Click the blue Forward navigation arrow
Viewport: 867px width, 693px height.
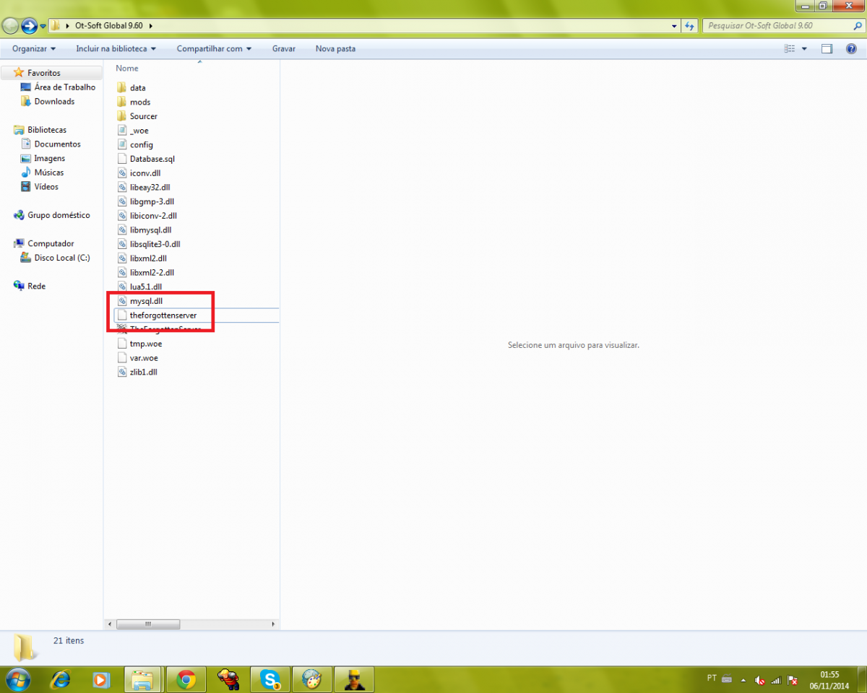[29, 26]
